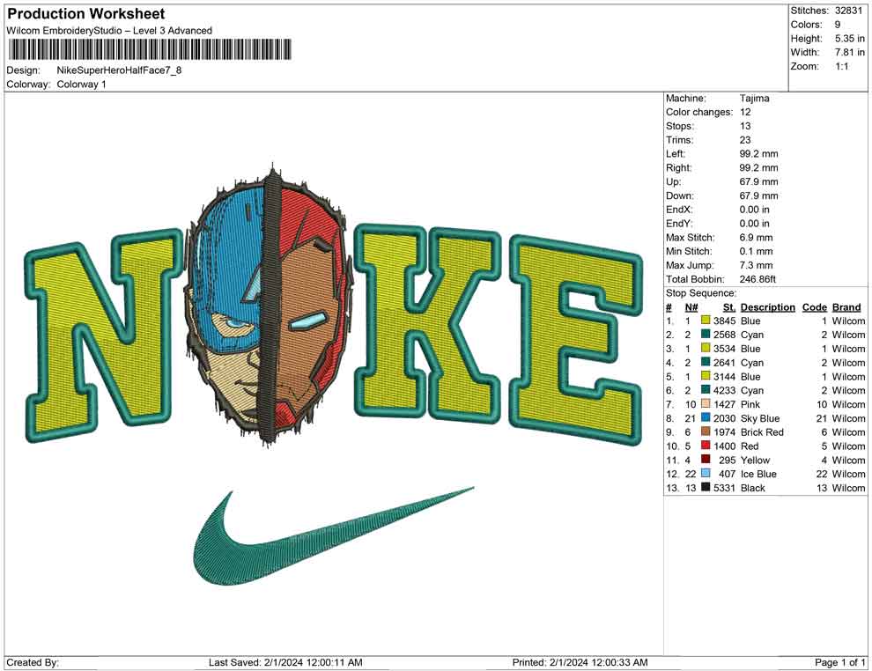Click the Page 1 of 1 indicator

[x=839, y=662]
